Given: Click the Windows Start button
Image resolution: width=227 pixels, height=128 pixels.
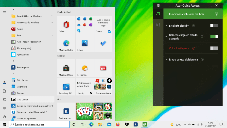Looking at the screenshot, I should coord(4,125).
